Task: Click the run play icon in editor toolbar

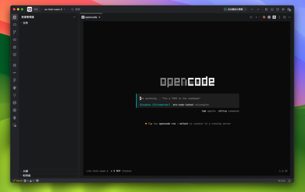Action: coord(251,17)
